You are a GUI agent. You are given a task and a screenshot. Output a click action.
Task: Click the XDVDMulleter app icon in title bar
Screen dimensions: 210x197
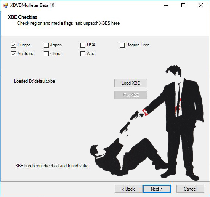point(5,5)
